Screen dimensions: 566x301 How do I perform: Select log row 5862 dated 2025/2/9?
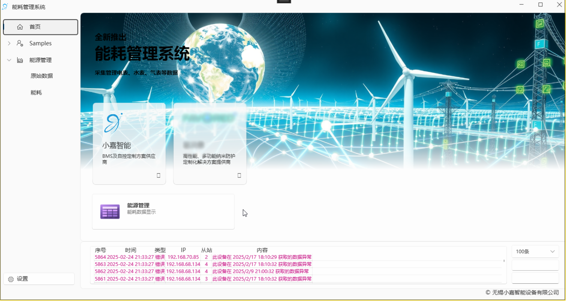click(x=202, y=271)
